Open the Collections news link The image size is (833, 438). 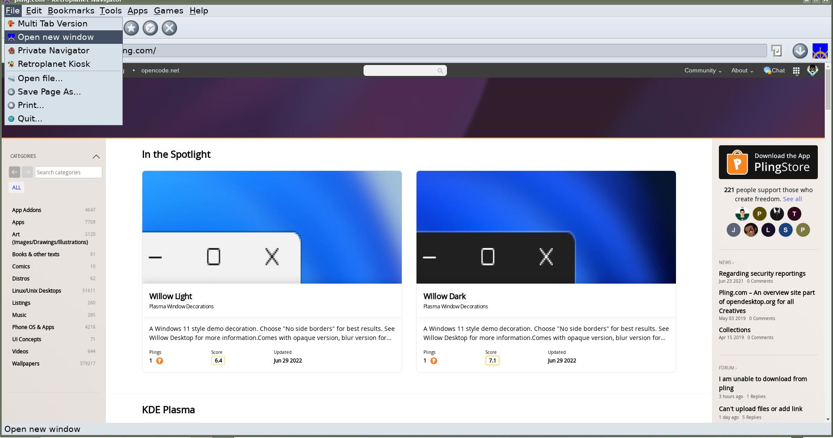click(x=735, y=330)
